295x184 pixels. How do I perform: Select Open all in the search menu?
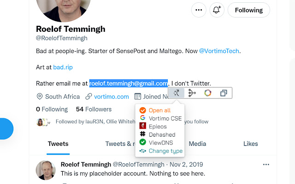(x=159, y=110)
